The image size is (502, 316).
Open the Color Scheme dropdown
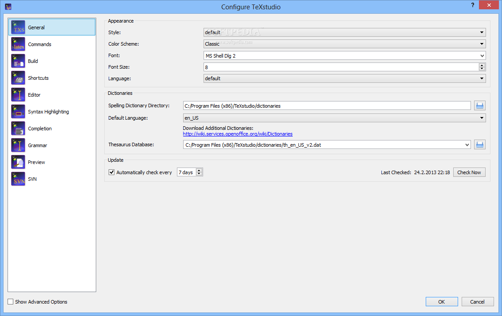(345, 44)
